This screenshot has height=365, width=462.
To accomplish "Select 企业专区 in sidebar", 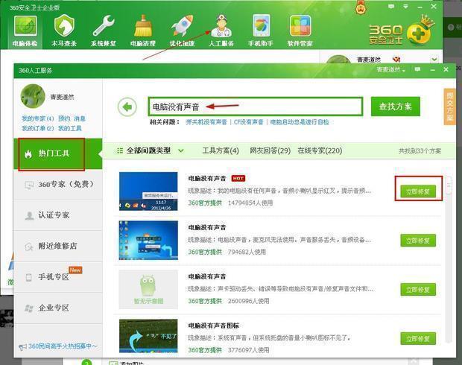I will click(x=58, y=308).
